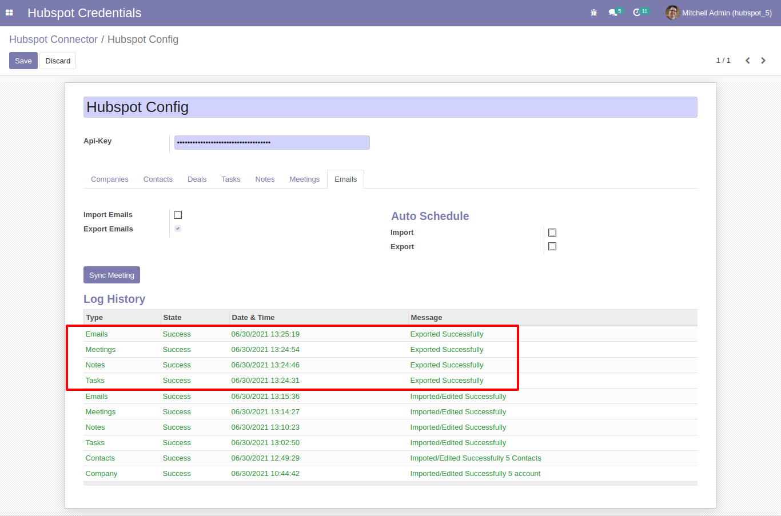Click the Discard button
Image resolution: width=781 pixels, height=516 pixels.
pos(58,61)
